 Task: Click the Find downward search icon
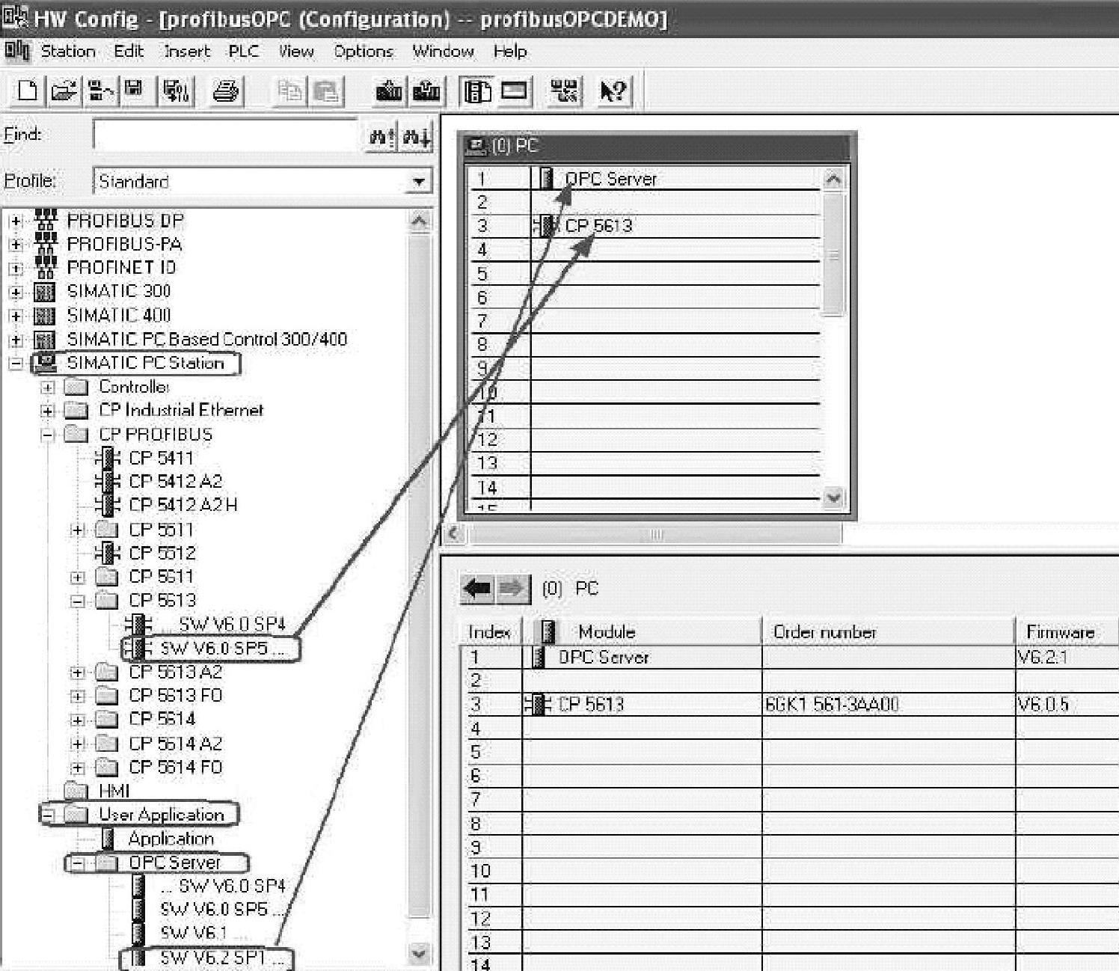pyautogui.click(x=417, y=137)
